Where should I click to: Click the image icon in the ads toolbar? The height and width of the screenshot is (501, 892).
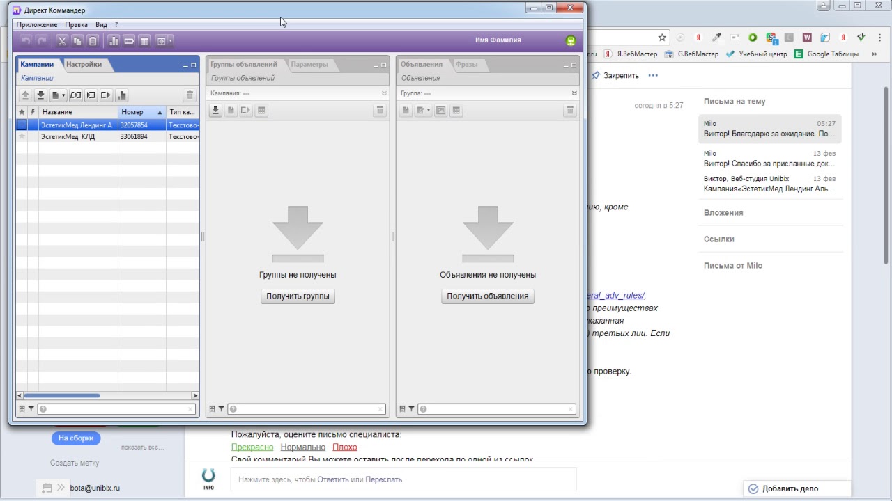coord(440,111)
